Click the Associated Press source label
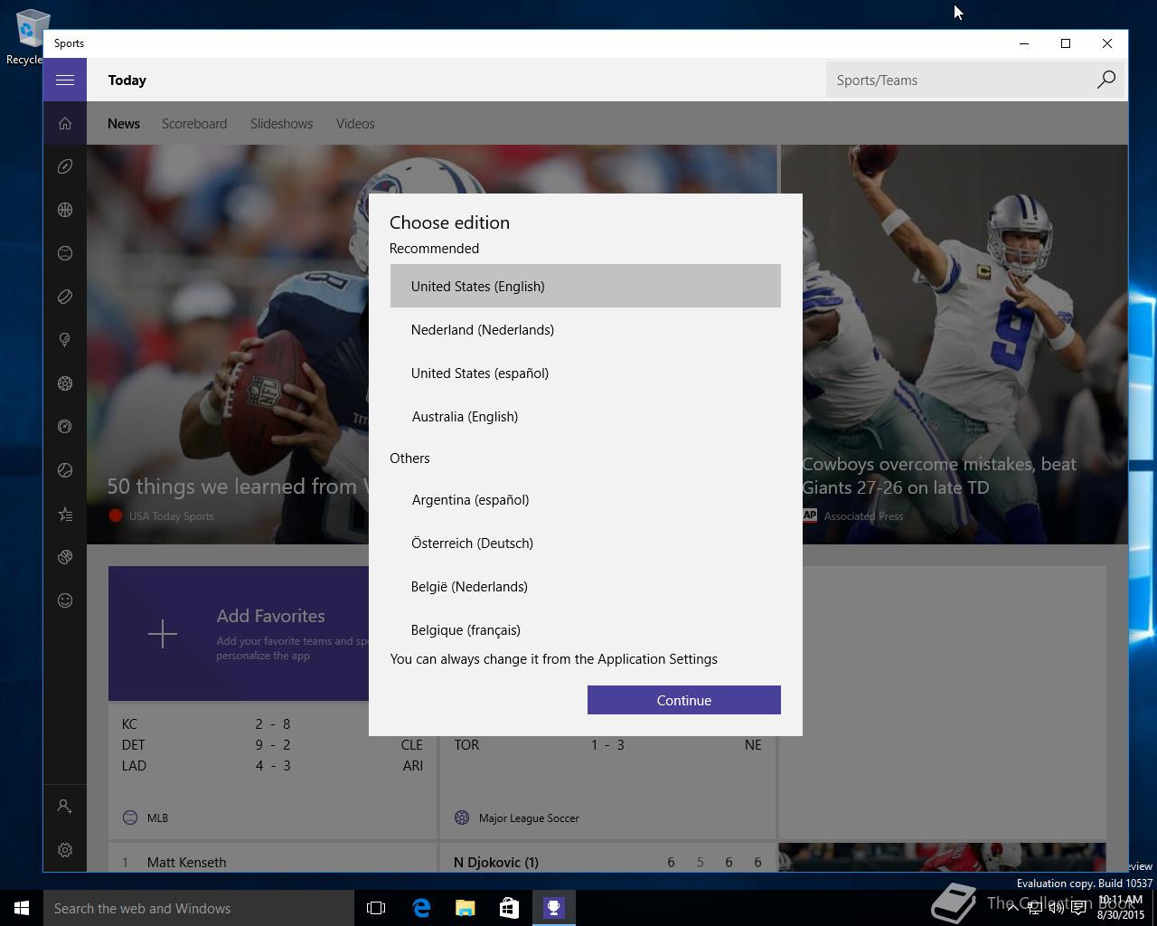Screen dimensions: 1157x926 [x=863, y=516]
